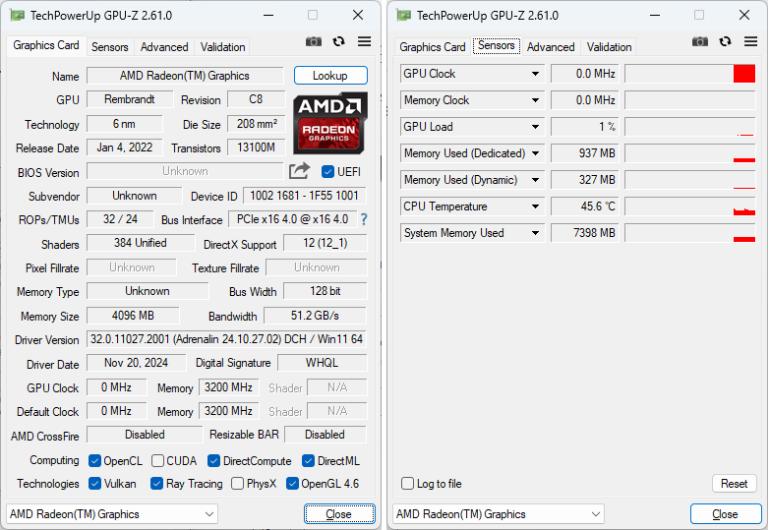Click the 128 bit bus width value
Image resolution: width=770 pixels, height=530 pixels.
coord(326,291)
